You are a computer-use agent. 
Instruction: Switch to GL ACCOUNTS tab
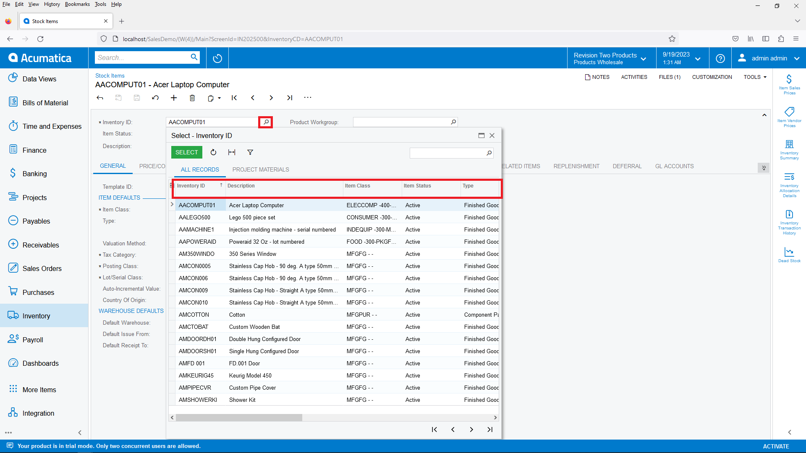[674, 166]
